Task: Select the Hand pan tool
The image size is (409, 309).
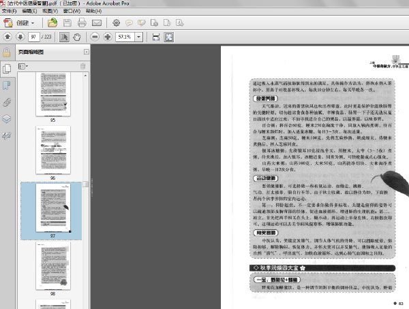Action: [77, 36]
